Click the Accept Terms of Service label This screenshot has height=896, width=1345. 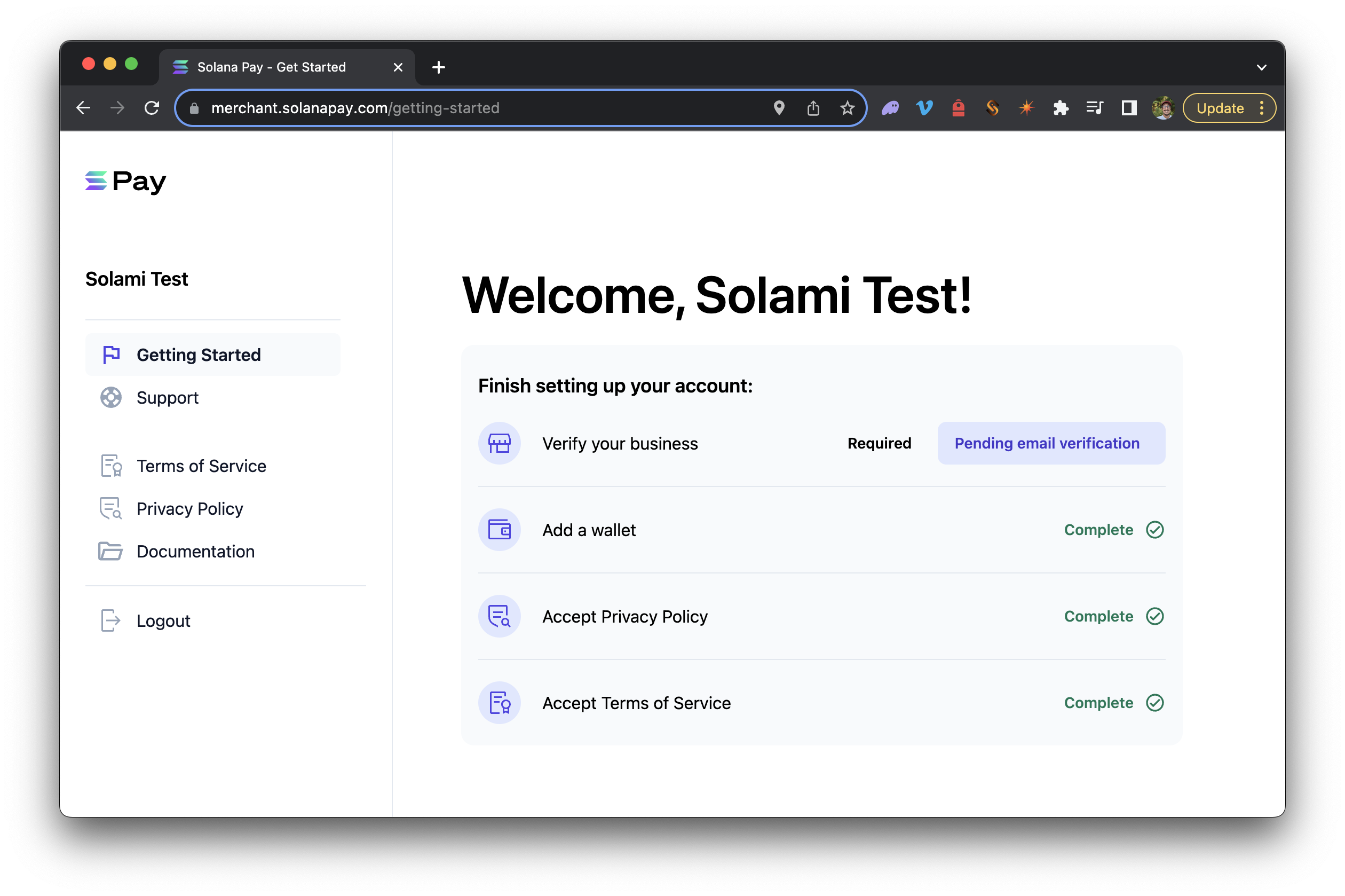coord(637,703)
